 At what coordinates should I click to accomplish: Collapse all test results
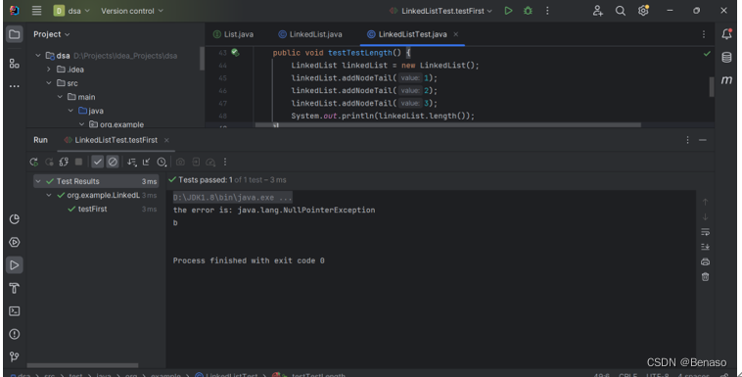click(146, 162)
